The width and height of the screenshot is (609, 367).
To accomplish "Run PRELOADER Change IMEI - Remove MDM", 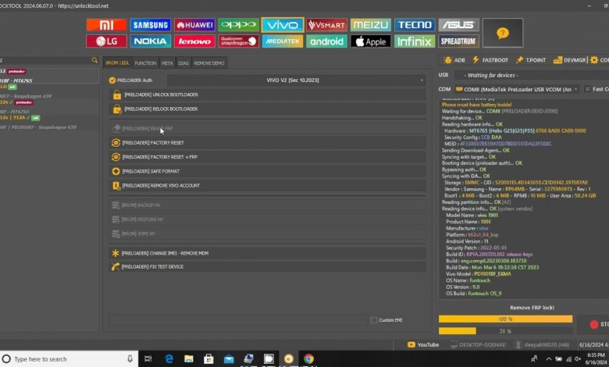I will 267,253.
